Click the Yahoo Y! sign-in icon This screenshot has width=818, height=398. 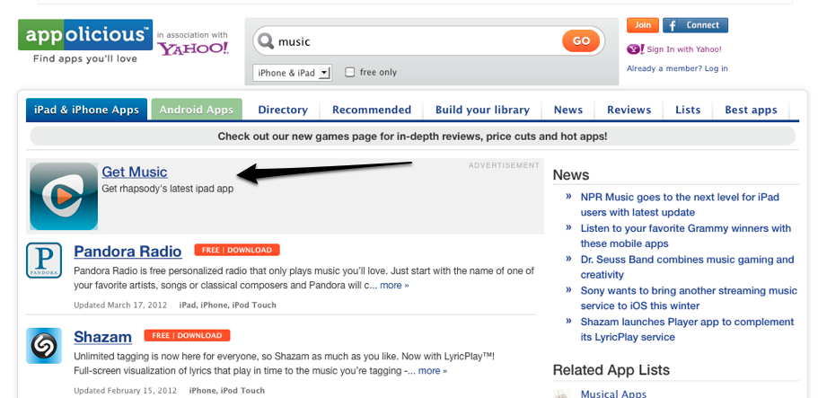click(x=636, y=49)
